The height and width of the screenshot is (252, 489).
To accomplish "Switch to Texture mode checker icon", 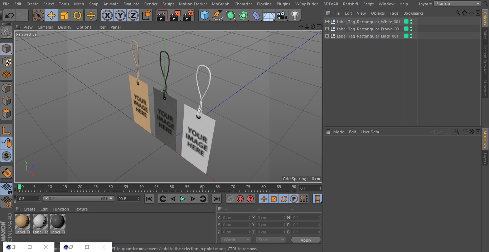I will [6, 61].
